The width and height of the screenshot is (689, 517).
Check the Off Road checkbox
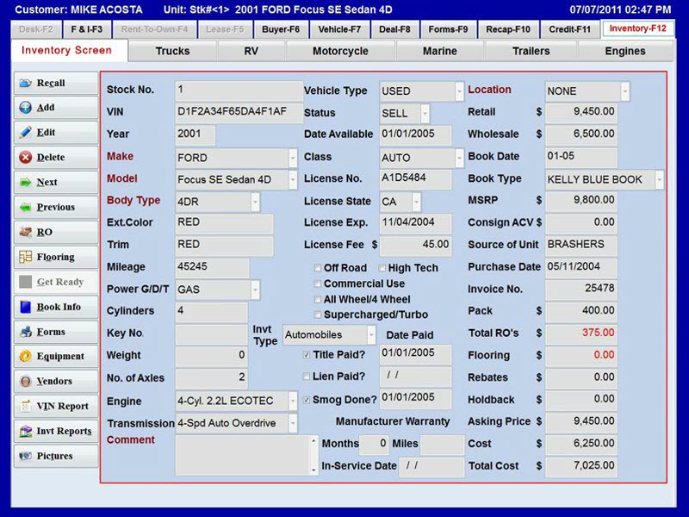pos(317,268)
